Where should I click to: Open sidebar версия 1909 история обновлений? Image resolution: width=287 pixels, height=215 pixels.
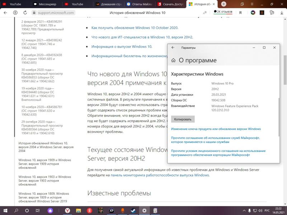(x=44, y=164)
